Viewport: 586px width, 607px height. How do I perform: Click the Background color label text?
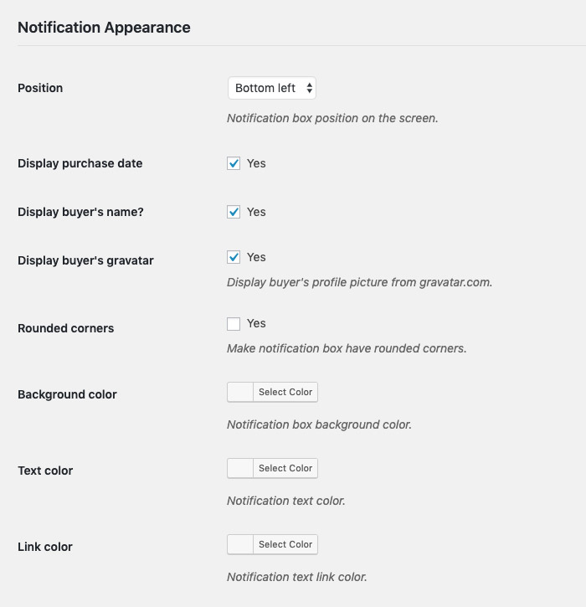pos(67,394)
